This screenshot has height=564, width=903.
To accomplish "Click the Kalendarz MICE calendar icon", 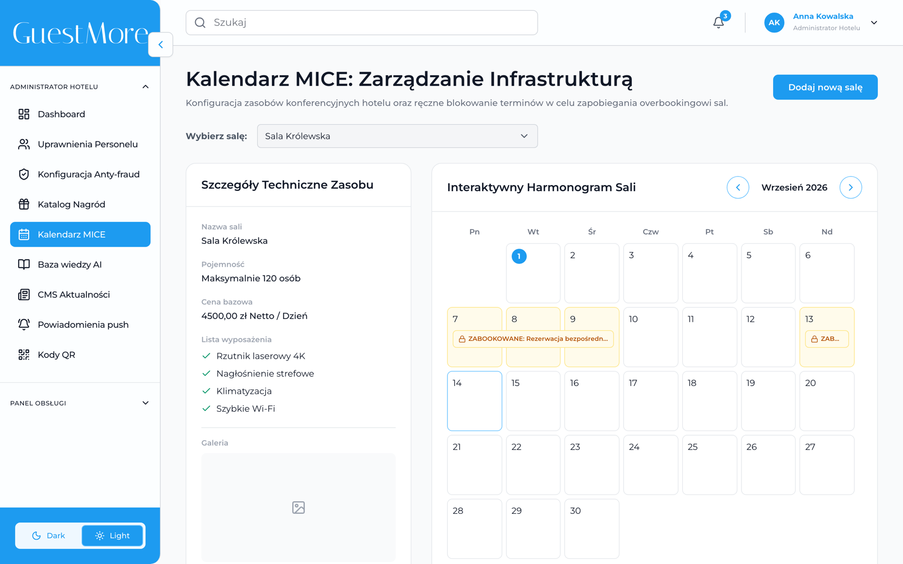I will click(x=24, y=235).
